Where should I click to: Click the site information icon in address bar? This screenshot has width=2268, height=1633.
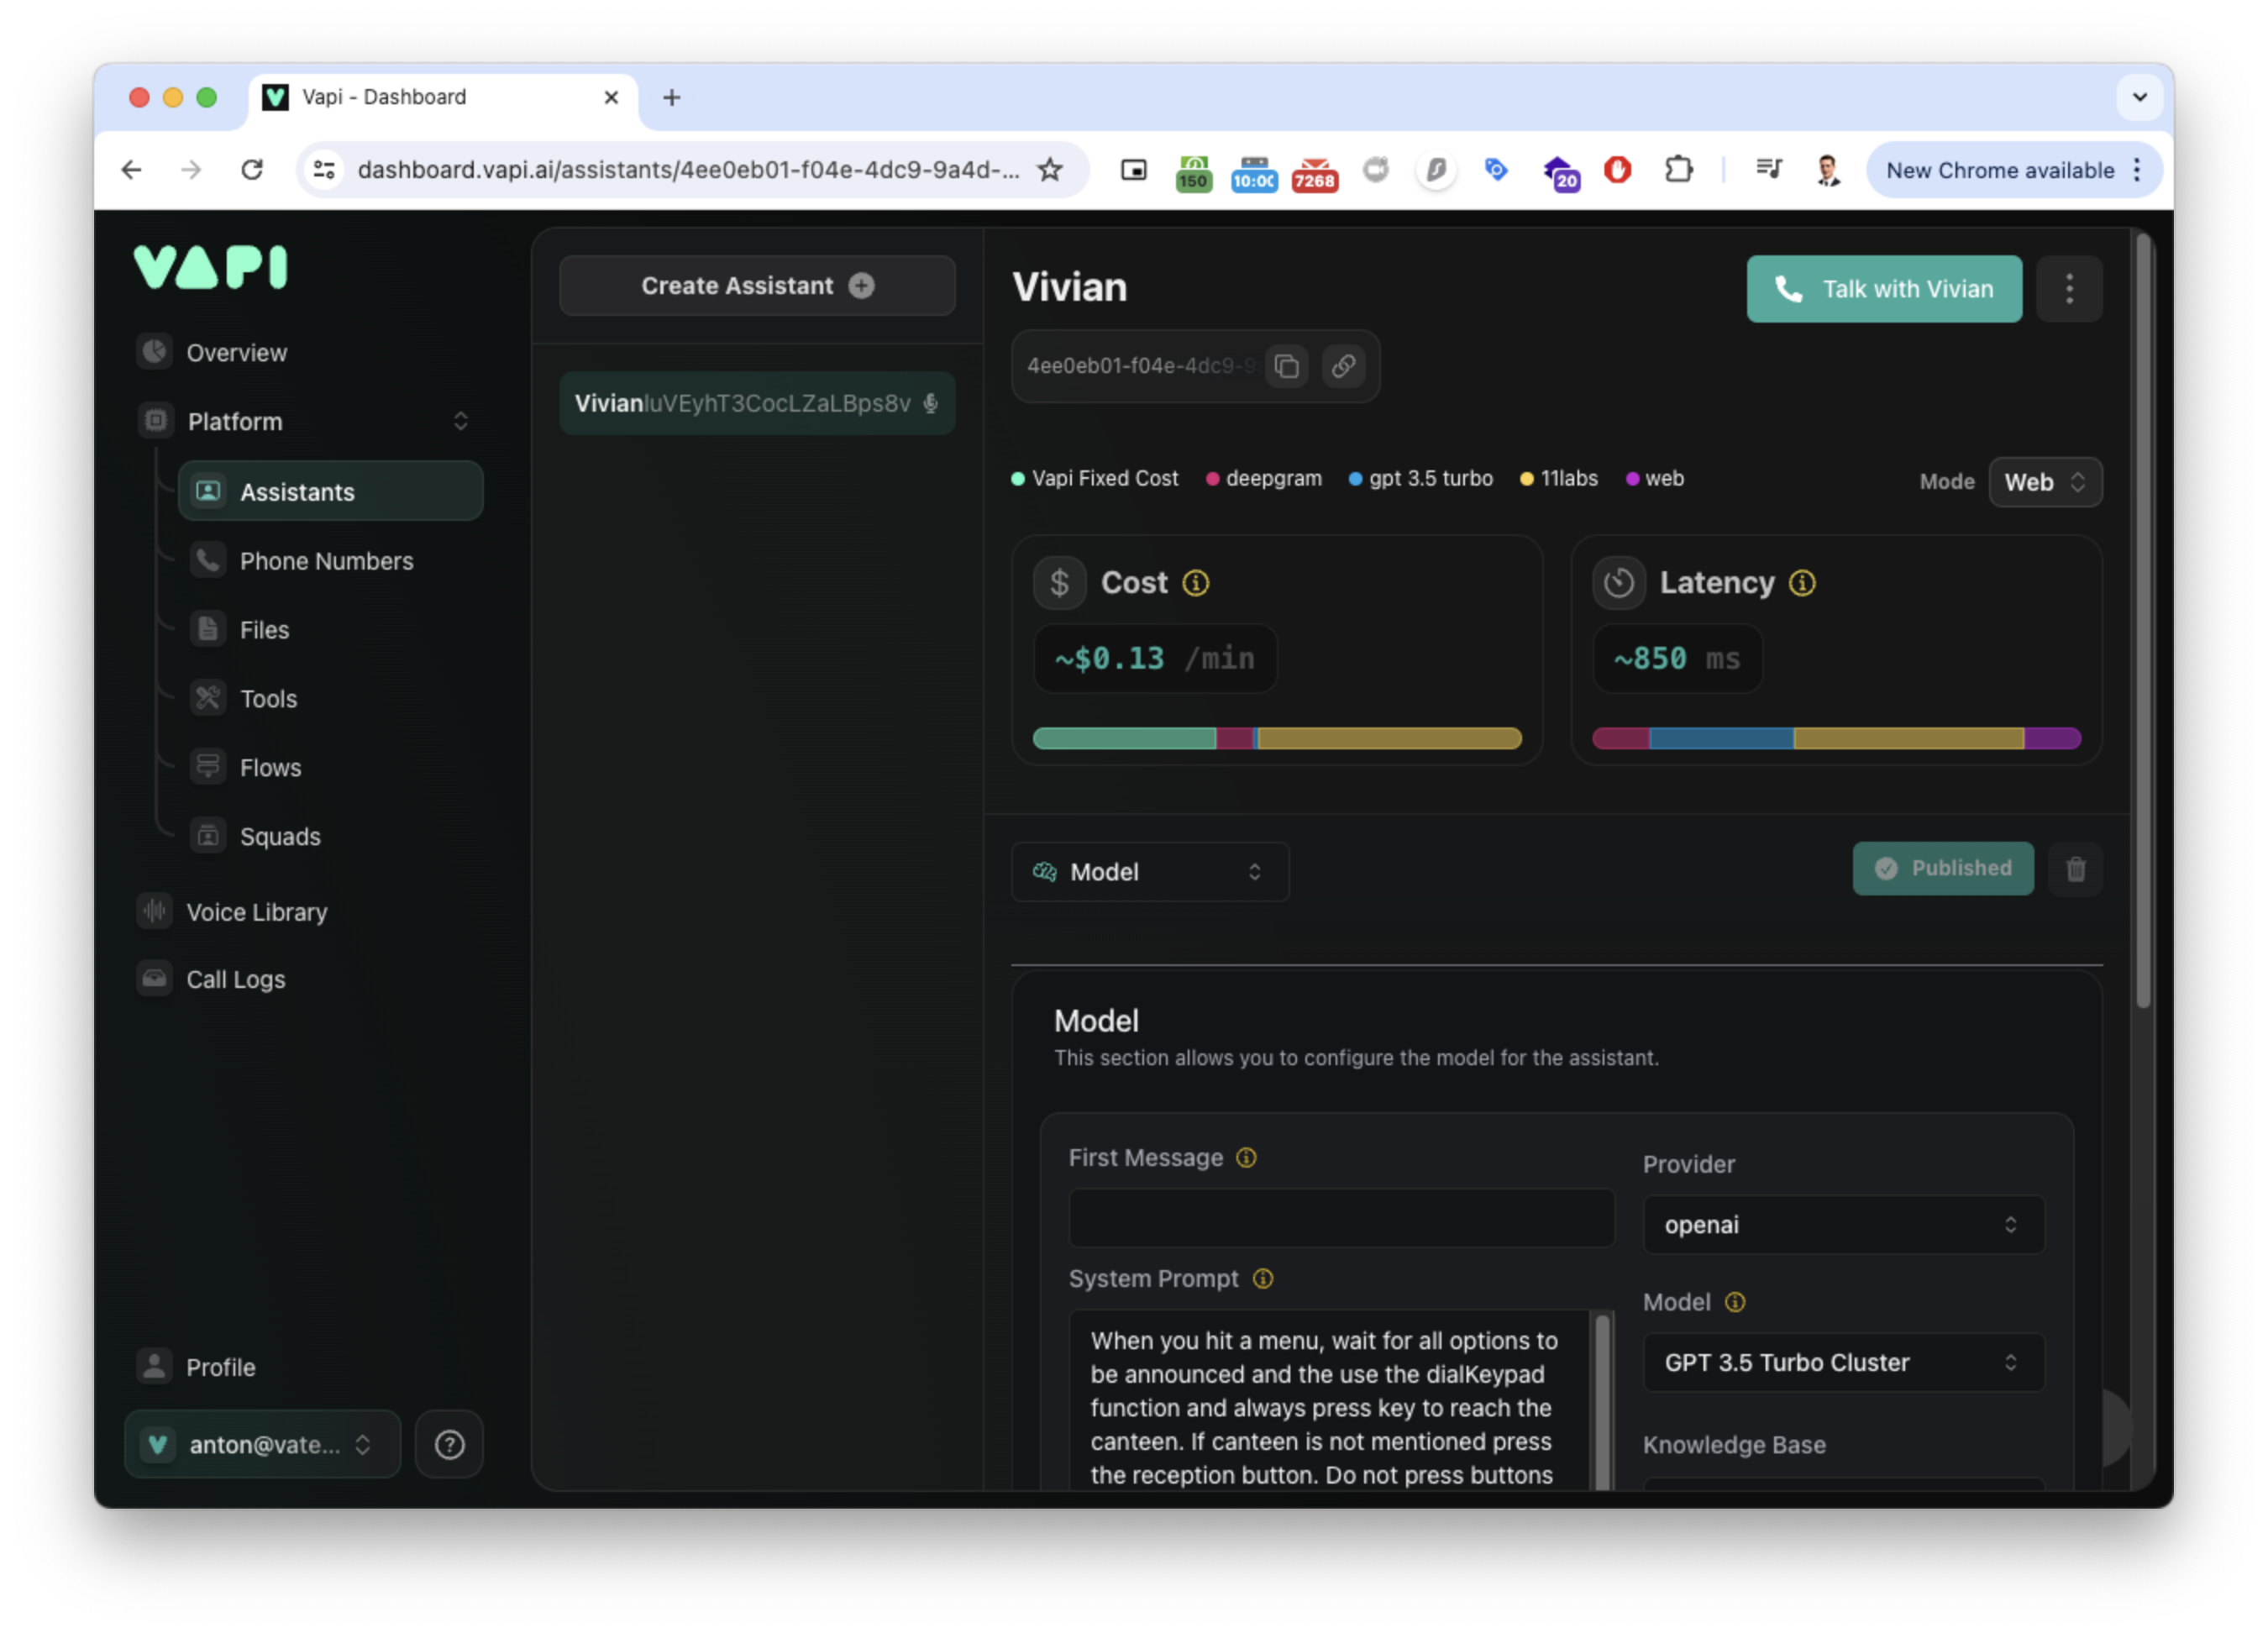(324, 170)
